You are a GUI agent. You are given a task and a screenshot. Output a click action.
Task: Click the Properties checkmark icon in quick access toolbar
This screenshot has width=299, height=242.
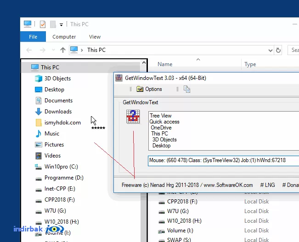(x=43, y=24)
